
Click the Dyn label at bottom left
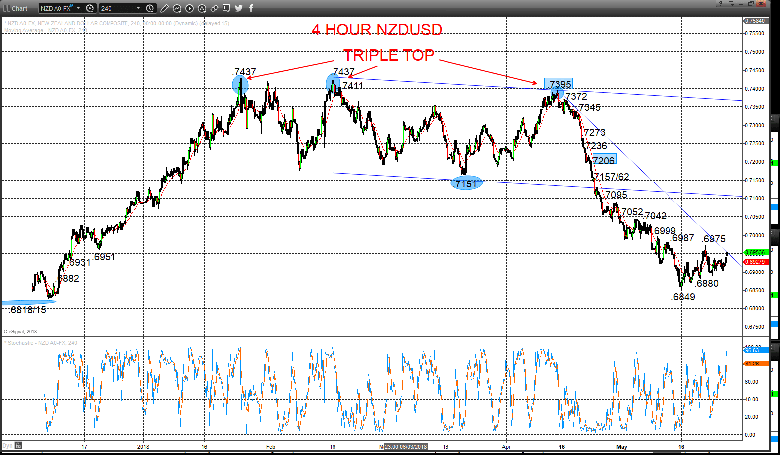[x=7, y=445]
